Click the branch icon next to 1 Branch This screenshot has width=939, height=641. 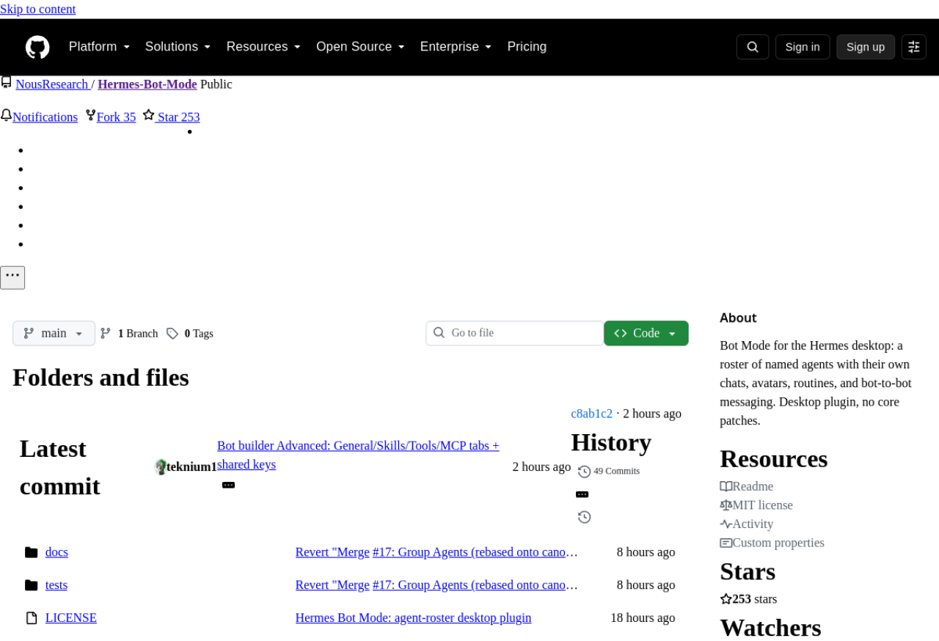106,333
